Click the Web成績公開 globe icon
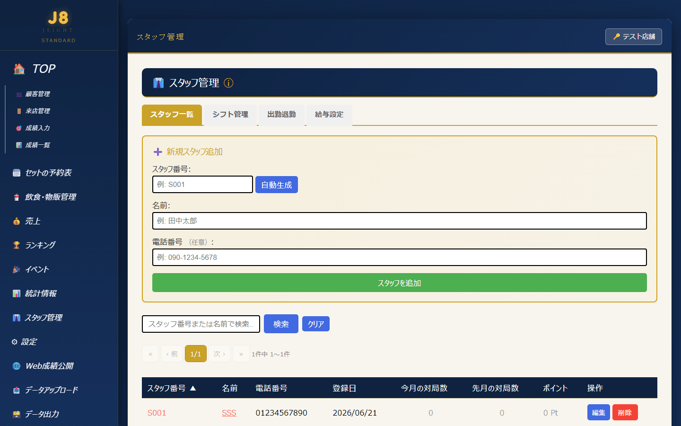Image resolution: width=681 pixels, height=426 pixels. coord(17,366)
